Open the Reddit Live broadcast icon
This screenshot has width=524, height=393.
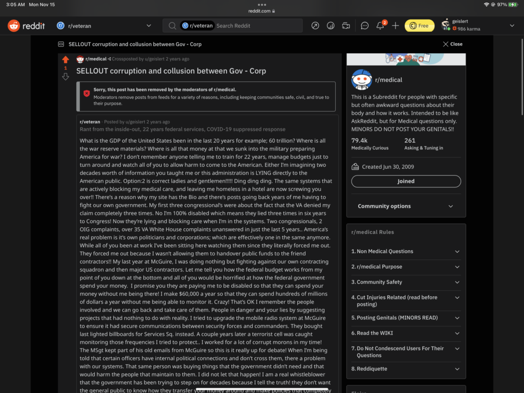point(346,26)
